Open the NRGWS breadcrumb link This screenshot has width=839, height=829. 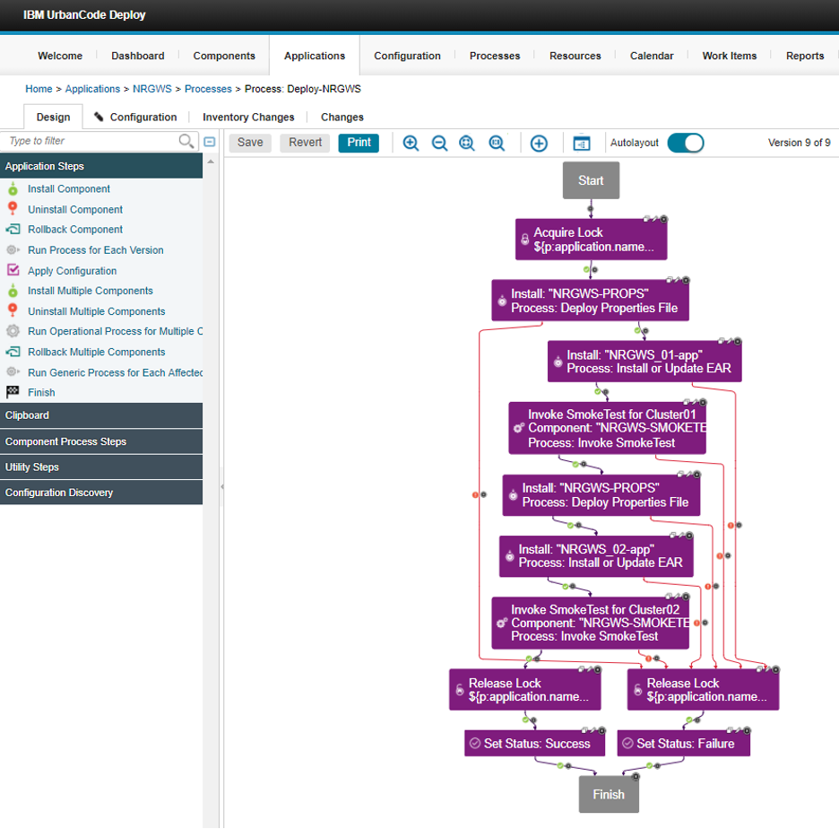point(151,89)
